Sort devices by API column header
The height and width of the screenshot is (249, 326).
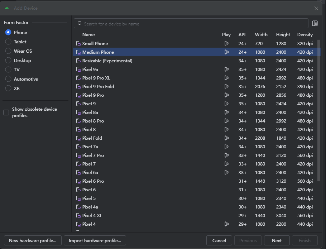coord(242,35)
